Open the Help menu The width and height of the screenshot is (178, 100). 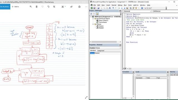[149, 5]
